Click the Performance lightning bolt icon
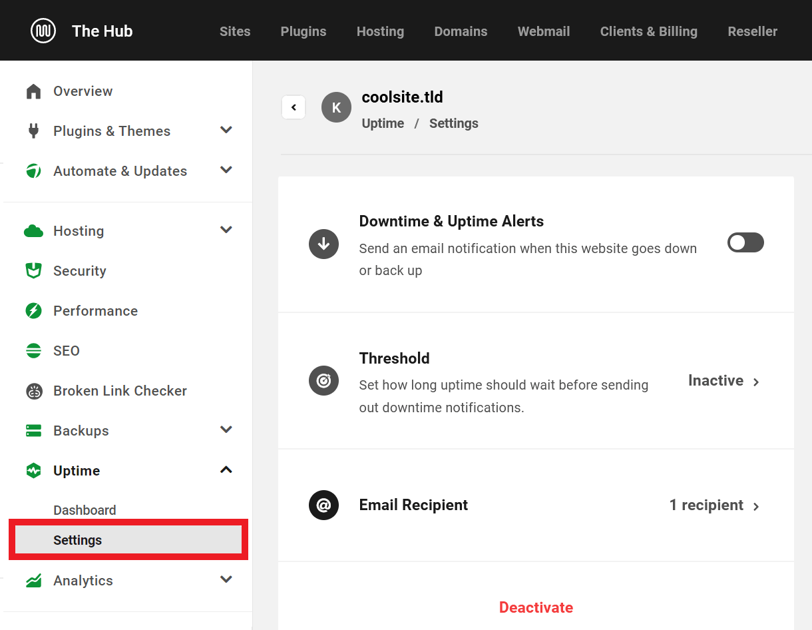812x630 pixels. (x=33, y=310)
